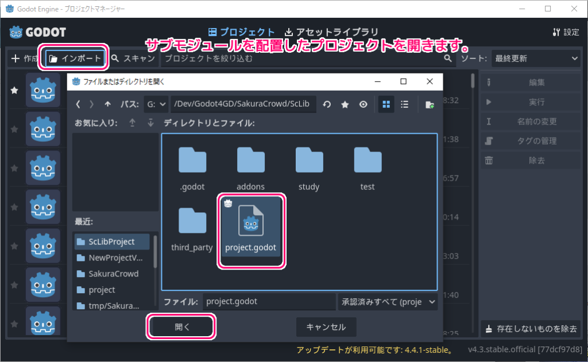
Task: Click the update available 4.4.1-stable link
Action: (374, 350)
